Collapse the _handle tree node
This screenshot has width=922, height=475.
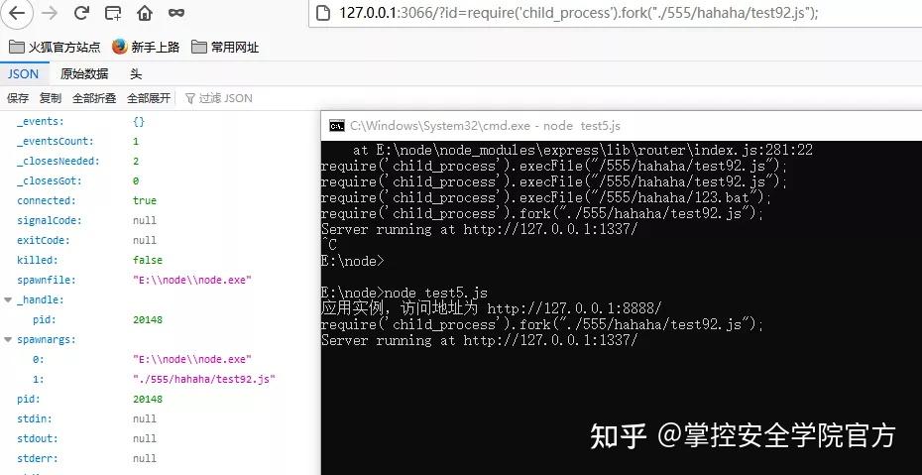click(x=8, y=299)
